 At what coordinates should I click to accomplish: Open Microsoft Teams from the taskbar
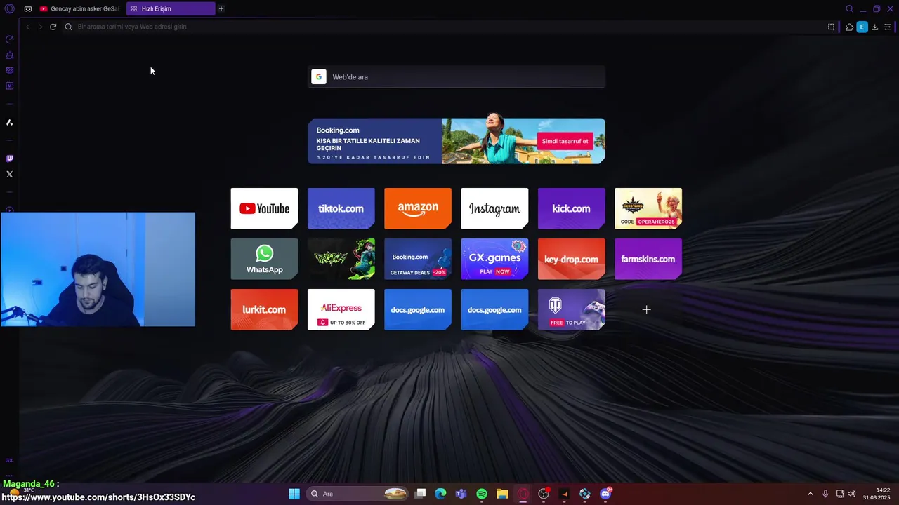tap(461, 494)
